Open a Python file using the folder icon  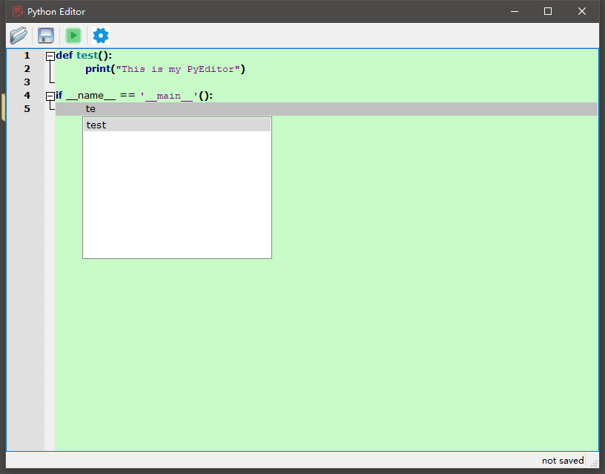(x=18, y=35)
